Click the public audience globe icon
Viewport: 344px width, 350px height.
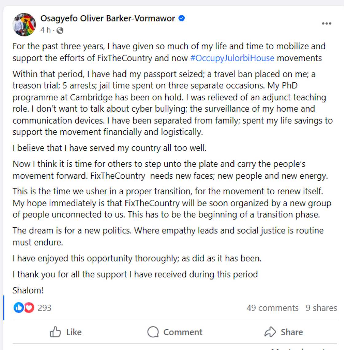tap(60, 30)
